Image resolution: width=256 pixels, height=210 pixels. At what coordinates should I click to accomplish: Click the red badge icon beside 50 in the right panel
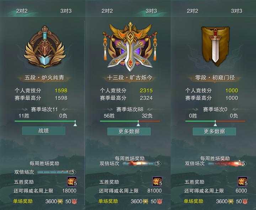click(245, 201)
